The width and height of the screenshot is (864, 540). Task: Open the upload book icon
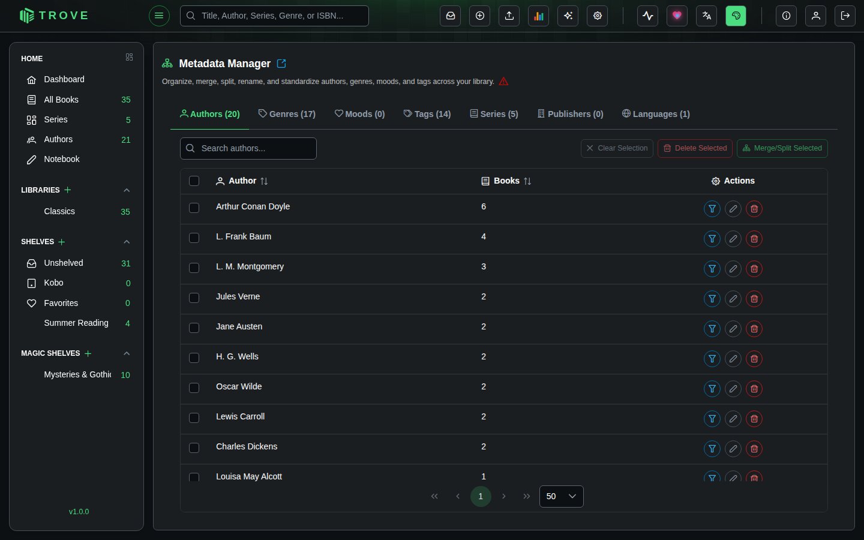pos(509,16)
